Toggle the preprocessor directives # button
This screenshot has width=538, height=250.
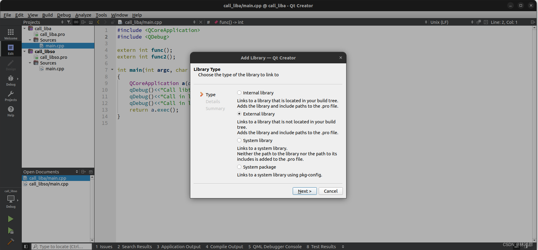[208, 22]
